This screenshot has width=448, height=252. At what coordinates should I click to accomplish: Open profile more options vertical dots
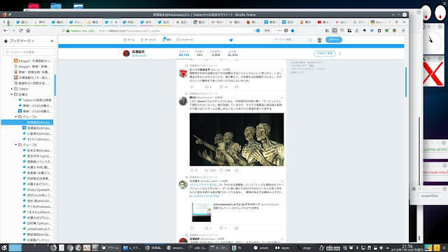pos(339,53)
